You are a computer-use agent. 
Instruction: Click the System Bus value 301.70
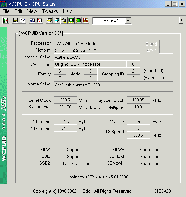[65, 107]
